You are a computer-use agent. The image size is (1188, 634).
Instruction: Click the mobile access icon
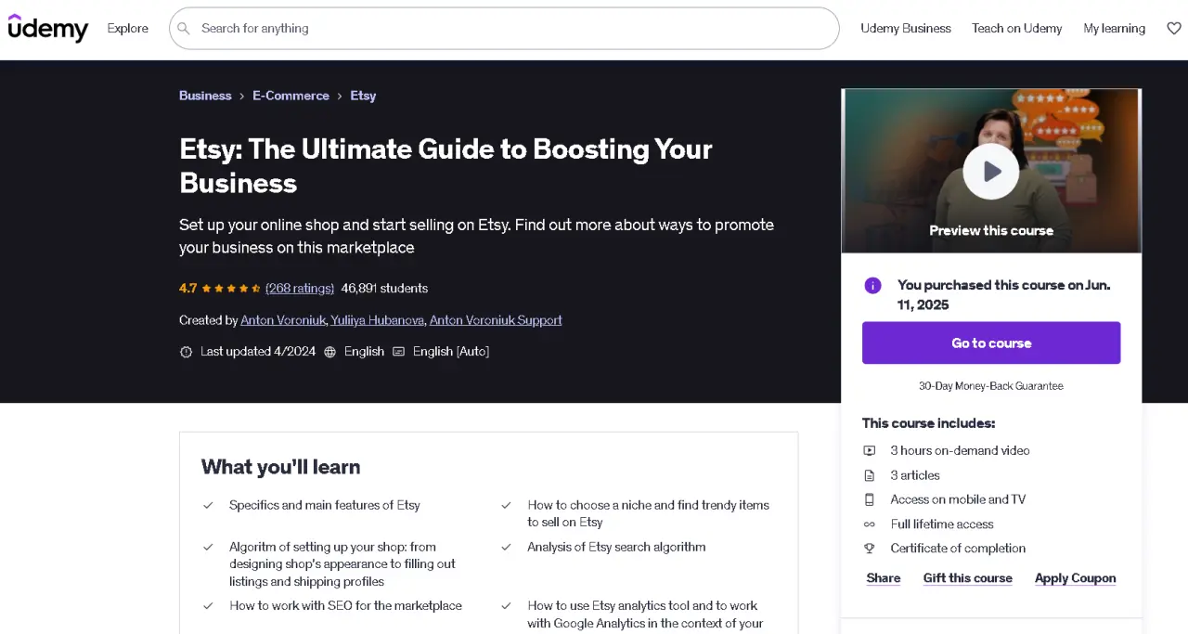tap(870, 499)
